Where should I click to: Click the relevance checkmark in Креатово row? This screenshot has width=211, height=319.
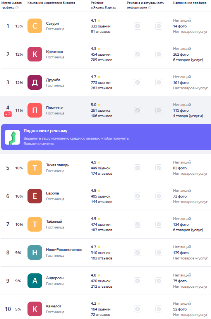click(159, 54)
